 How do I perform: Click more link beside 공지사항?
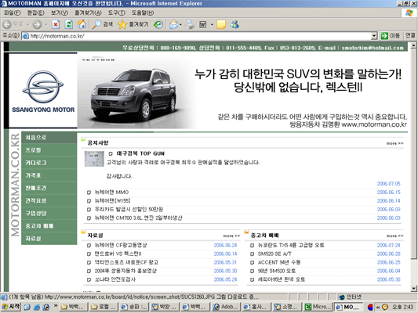[394, 143]
